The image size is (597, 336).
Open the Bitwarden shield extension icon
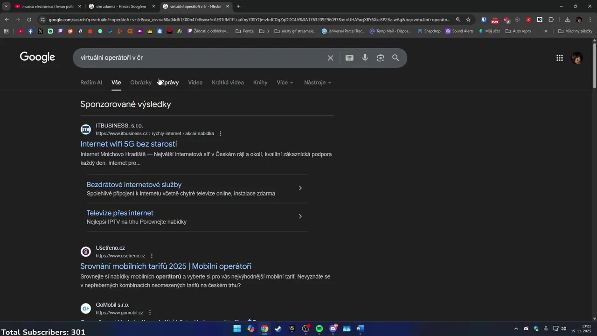coord(484,20)
